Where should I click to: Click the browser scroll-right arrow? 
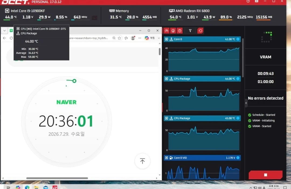(x=157, y=178)
